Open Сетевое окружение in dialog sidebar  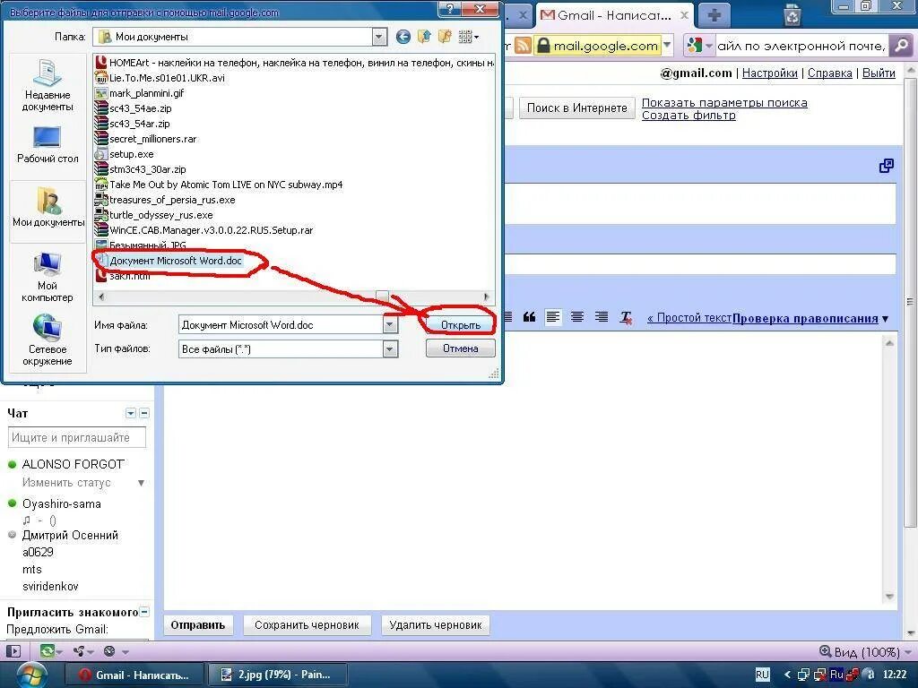tap(48, 340)
